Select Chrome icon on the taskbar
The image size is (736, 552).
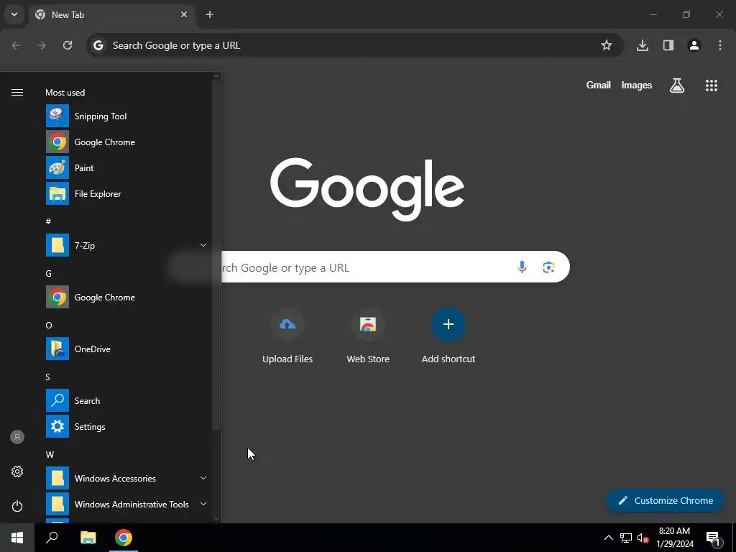tap(124, 538)
